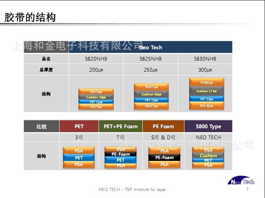Image resolution: width=265 pixels, height=198 pixels.
Task: Click the 比较 header cell
Action: coord(42,126)
